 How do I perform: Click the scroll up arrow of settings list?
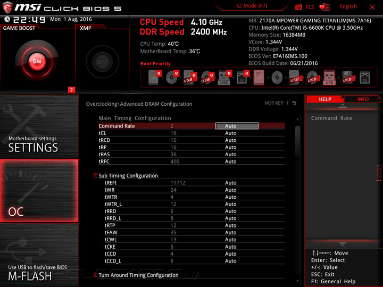coord(297,119)
